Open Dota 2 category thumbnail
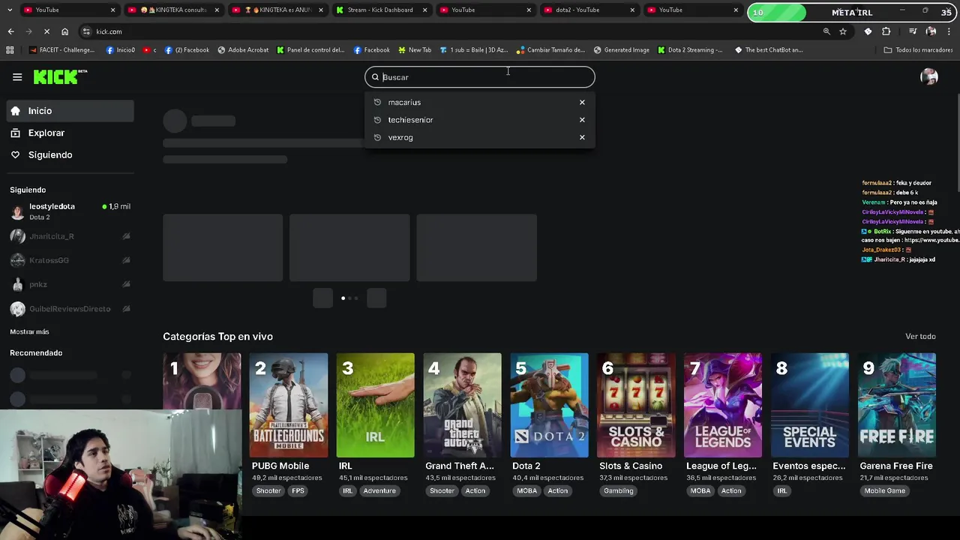 click(x=549, y=405)
